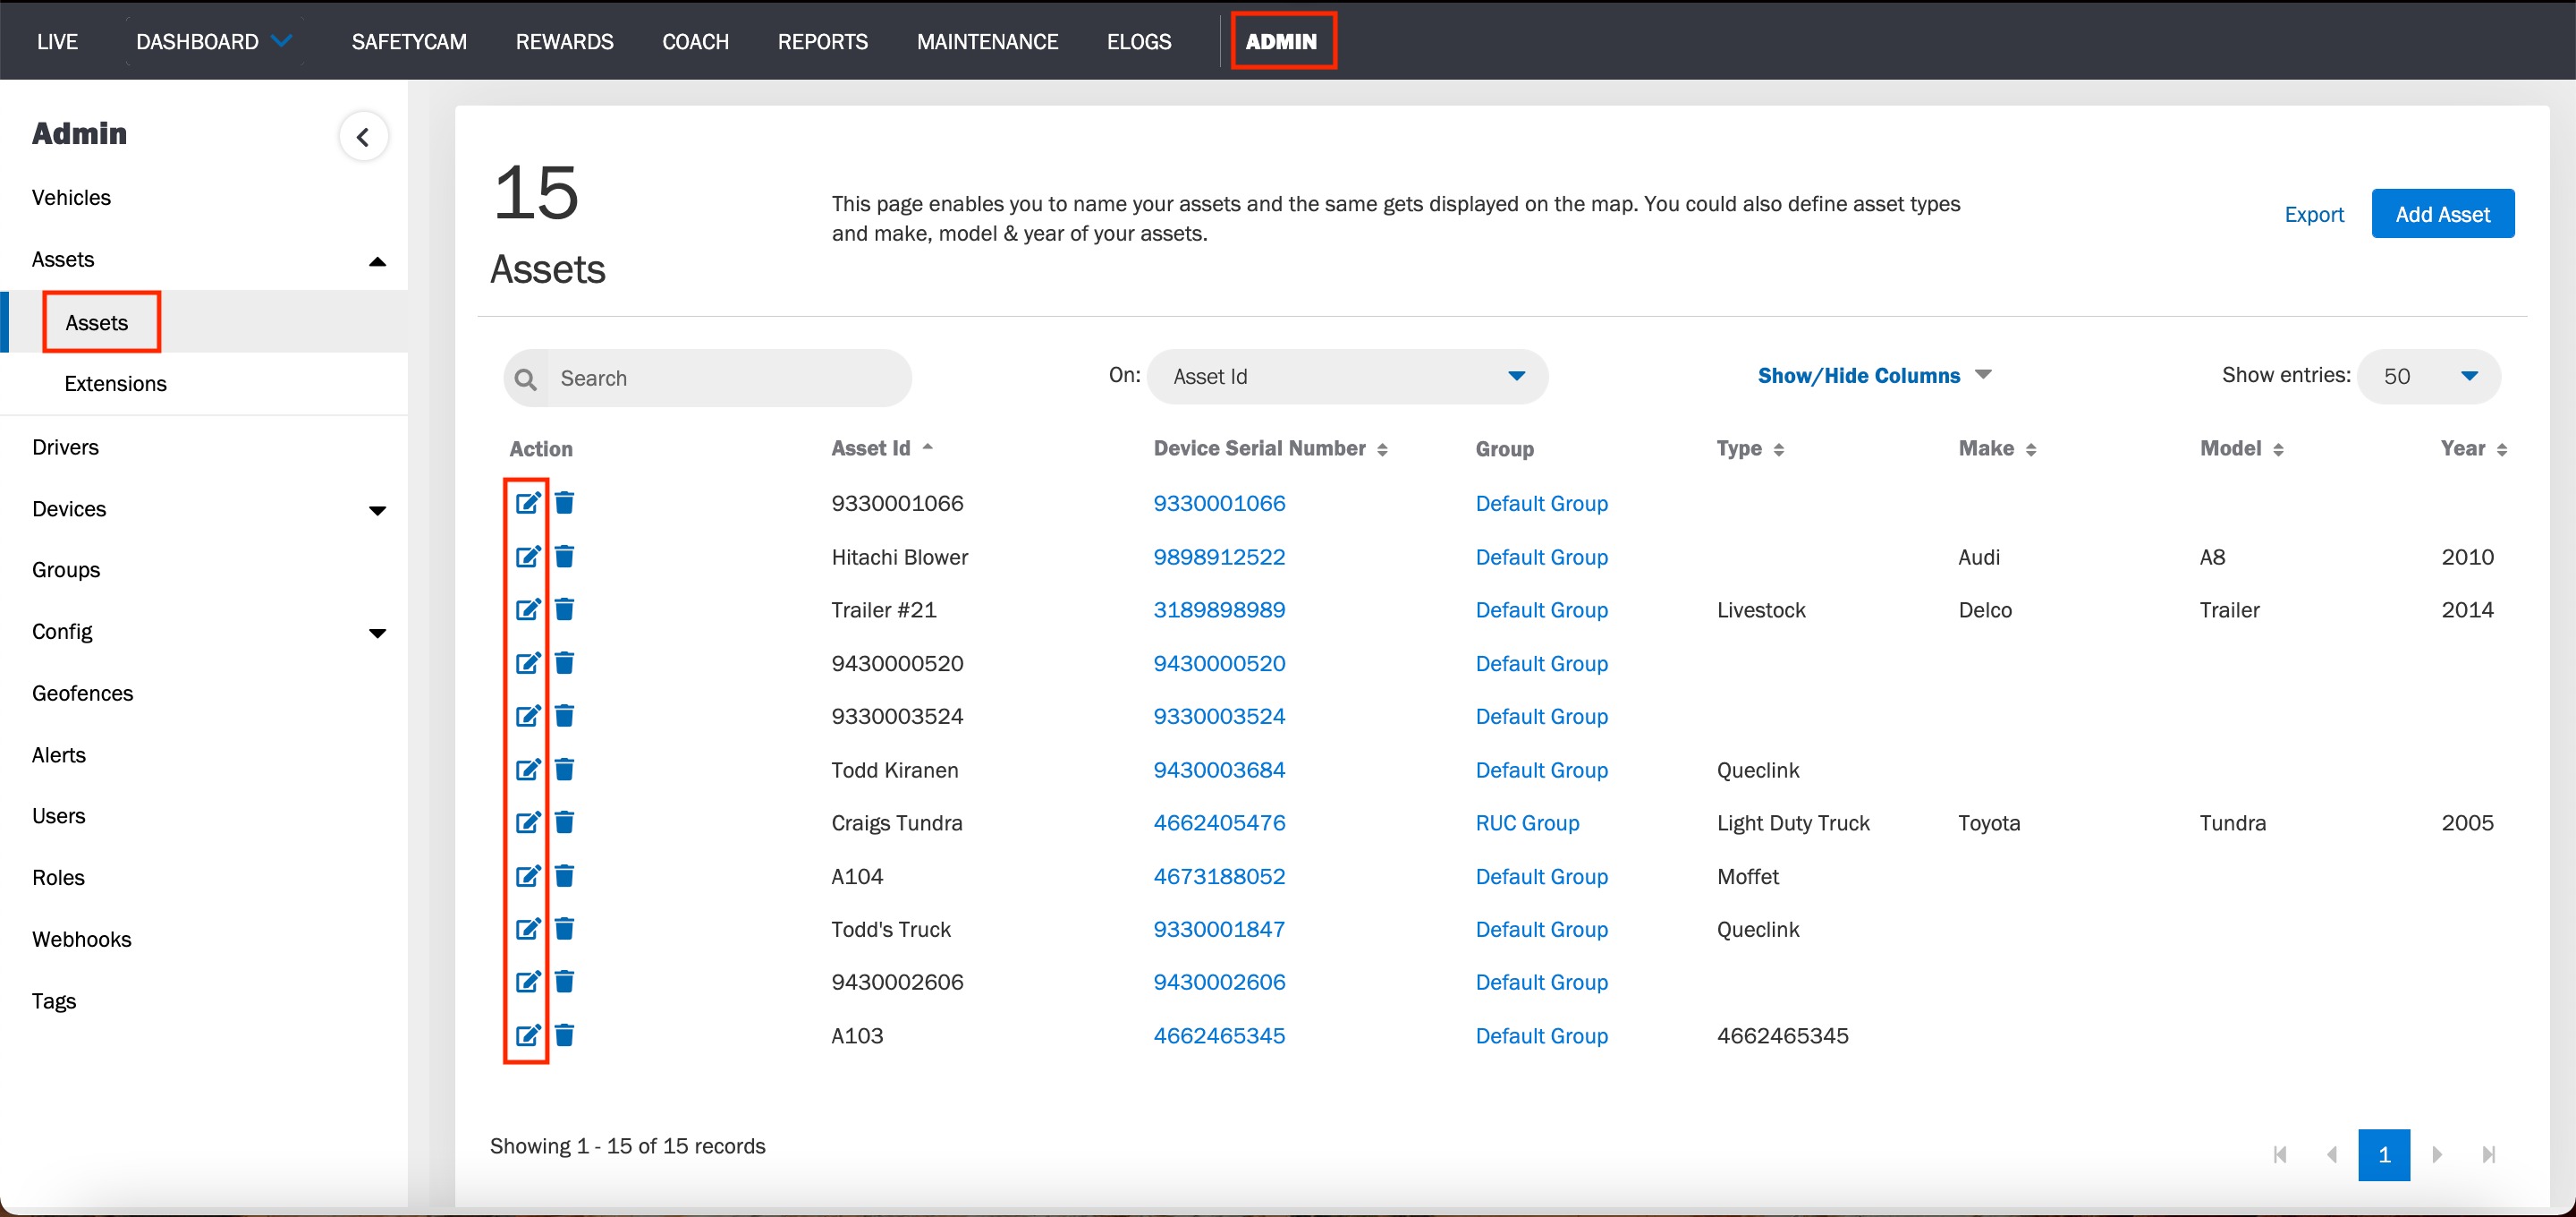Open Vehicles in the sidebar

[71, 197]
